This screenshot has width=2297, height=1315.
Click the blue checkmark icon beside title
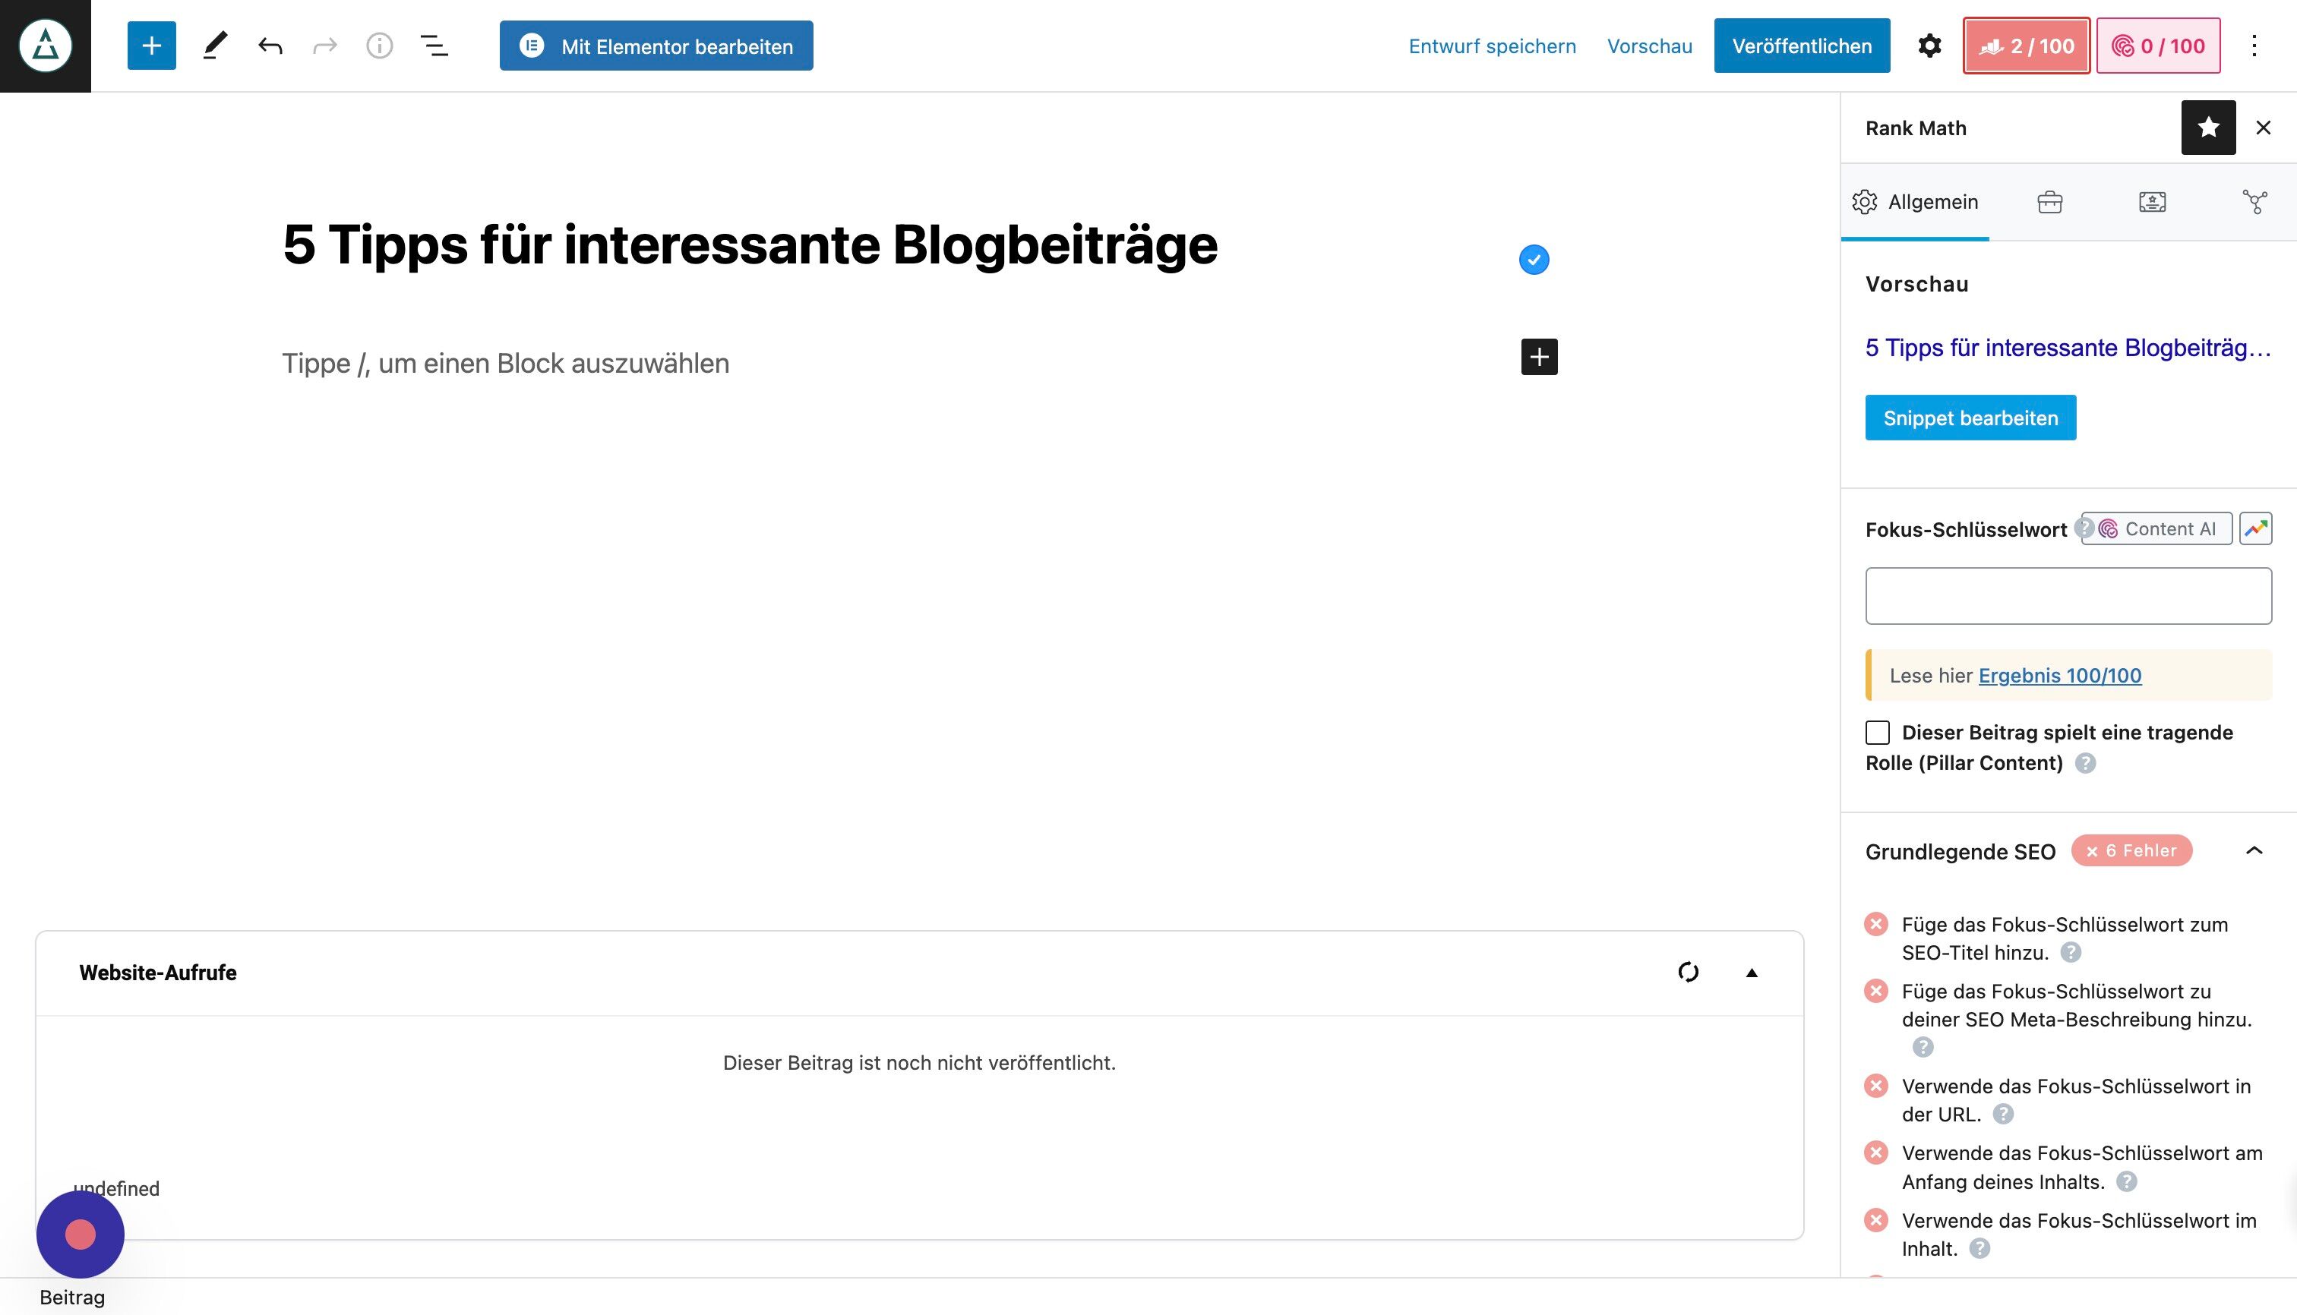pyautogui.click(x=1534, y=260)
